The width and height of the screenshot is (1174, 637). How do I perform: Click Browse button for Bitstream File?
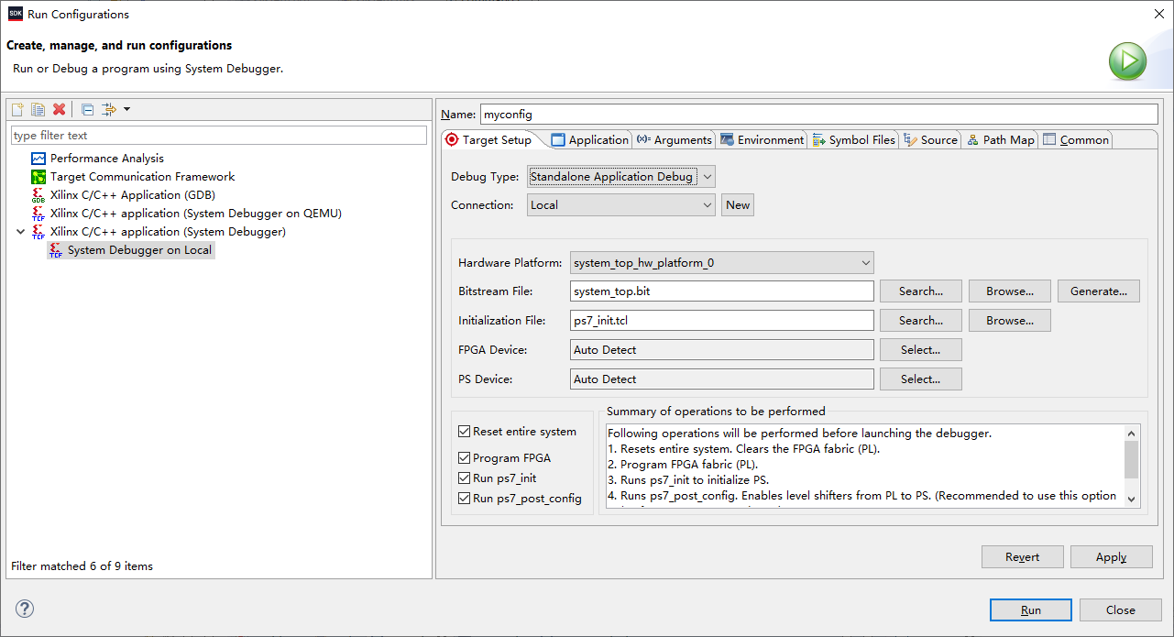tap(1010, 291)
